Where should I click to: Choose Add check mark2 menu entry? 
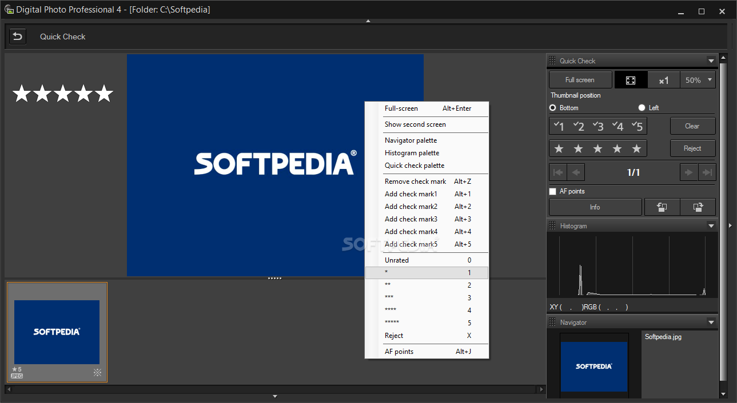pyautogui.click(x=427, y=207)
